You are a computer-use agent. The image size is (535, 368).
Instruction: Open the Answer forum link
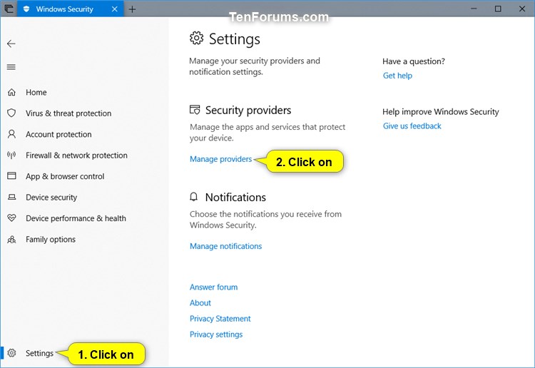click(213, 287)
